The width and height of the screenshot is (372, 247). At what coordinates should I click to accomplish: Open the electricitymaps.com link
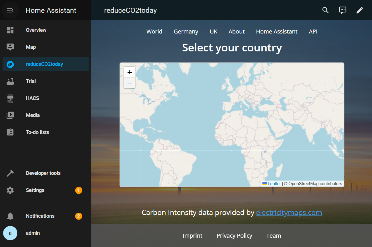click(x=289, y=212)
